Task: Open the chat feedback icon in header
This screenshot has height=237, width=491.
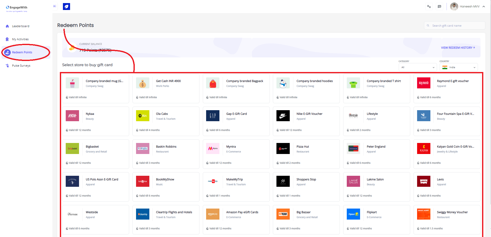Action: tap(439, 6)
